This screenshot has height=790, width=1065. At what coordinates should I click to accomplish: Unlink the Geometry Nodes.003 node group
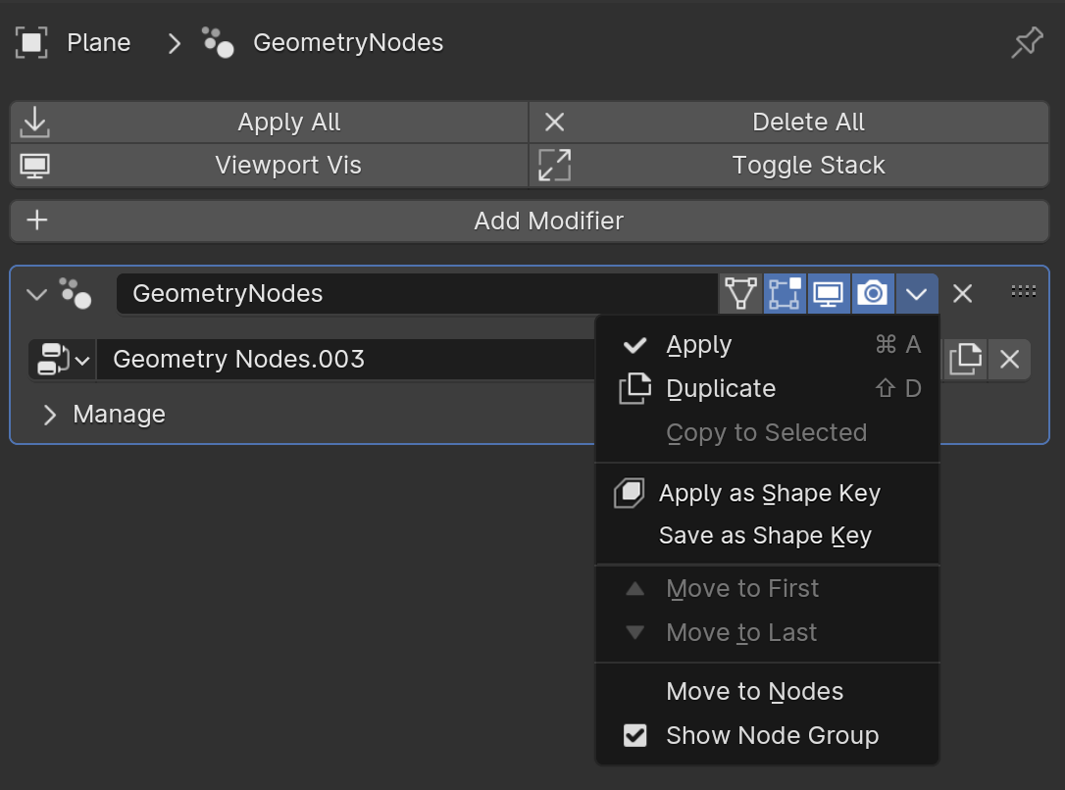pyautogui.click(x=1009, y=359)
